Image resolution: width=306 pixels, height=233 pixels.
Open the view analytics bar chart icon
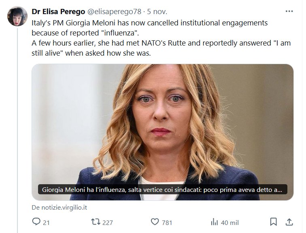pyautogui.click(x=215, y=222)
